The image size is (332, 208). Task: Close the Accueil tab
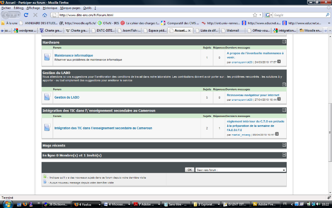[189, 30]
